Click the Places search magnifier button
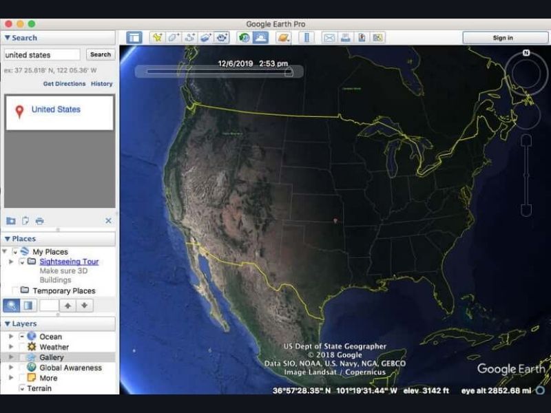 point(11,306)
